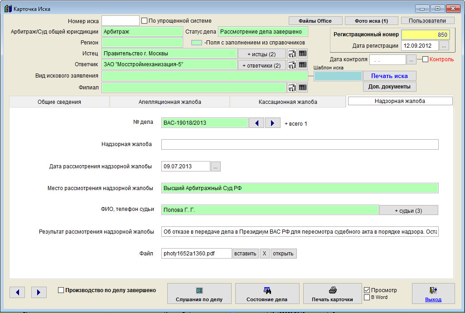
Task: Open Слушания по делу hearings button
Action: pos(199,294)
